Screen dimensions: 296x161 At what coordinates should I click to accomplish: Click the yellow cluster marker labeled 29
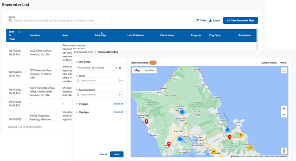(241, 135)
